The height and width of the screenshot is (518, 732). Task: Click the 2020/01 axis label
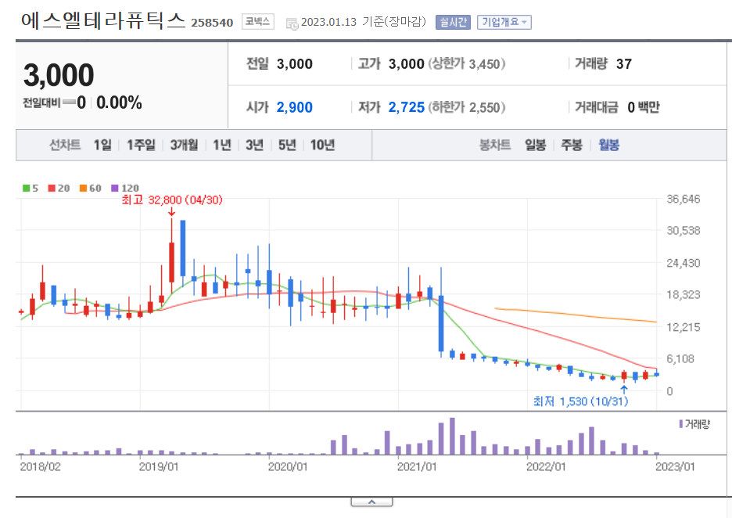(288, 466)
